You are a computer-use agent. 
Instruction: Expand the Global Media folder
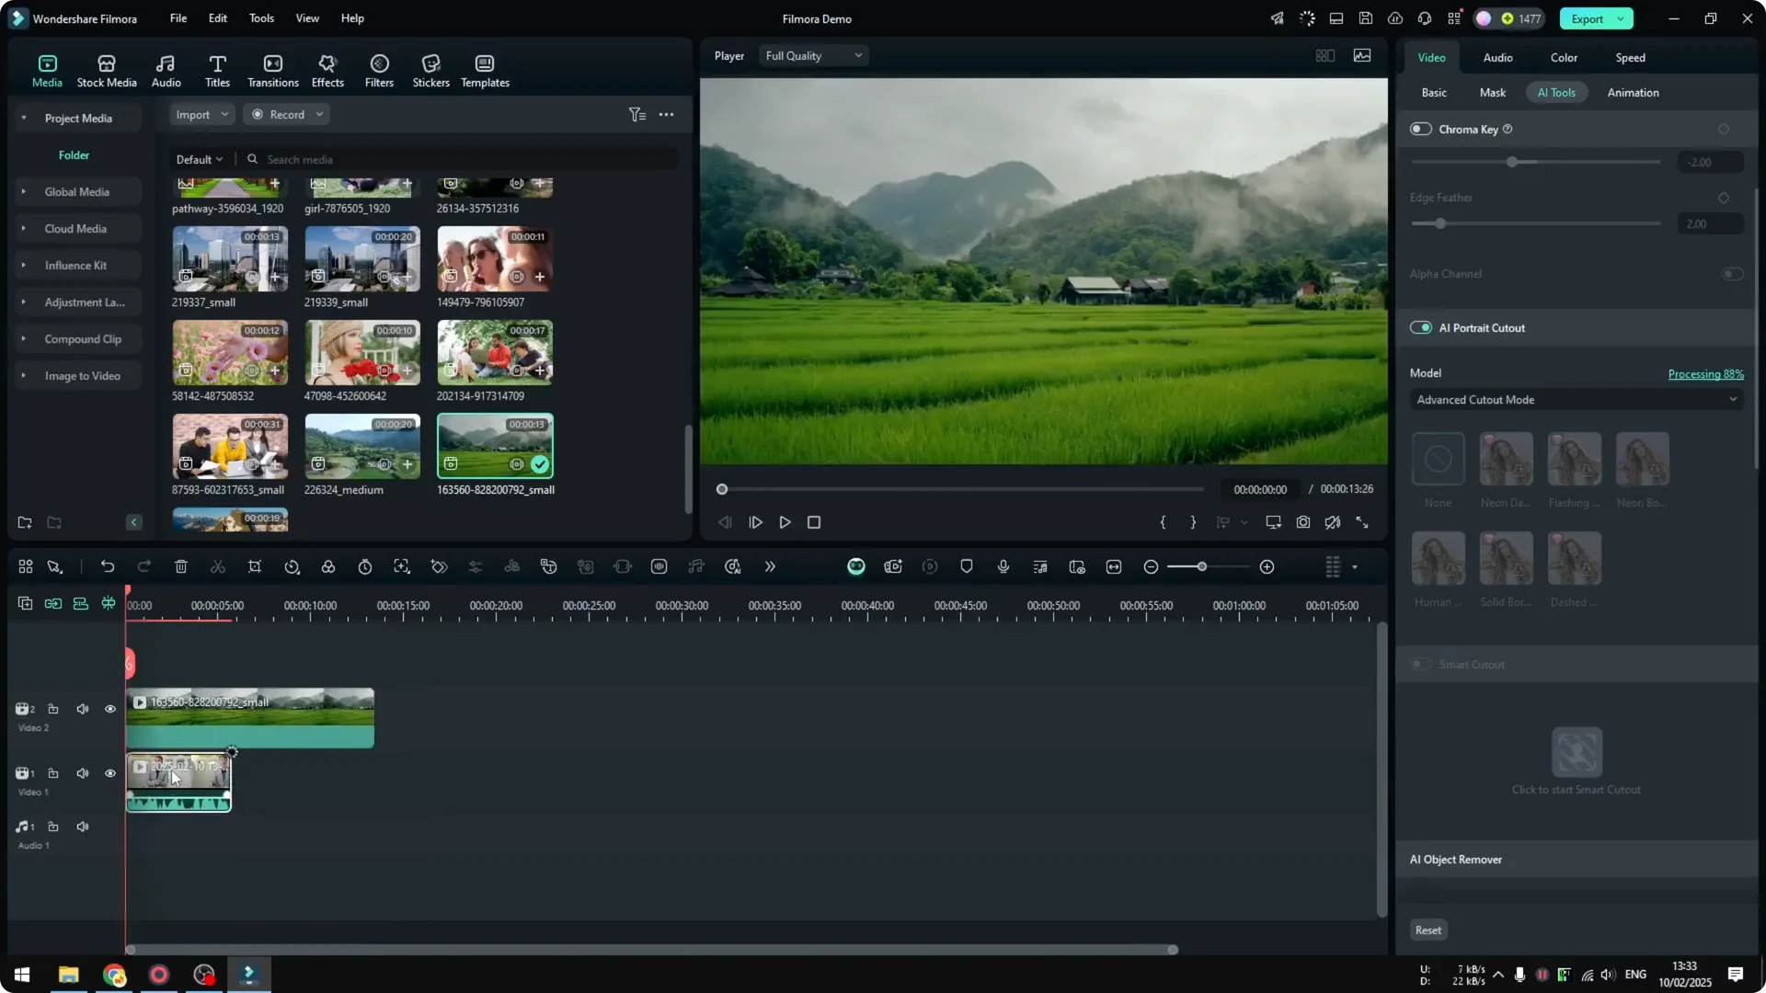point(23,191)
